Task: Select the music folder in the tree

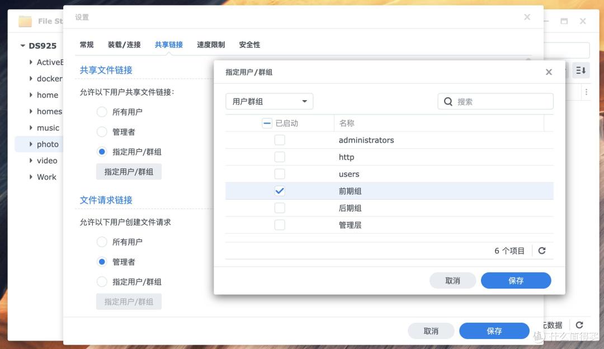Action: coord(48,128)
